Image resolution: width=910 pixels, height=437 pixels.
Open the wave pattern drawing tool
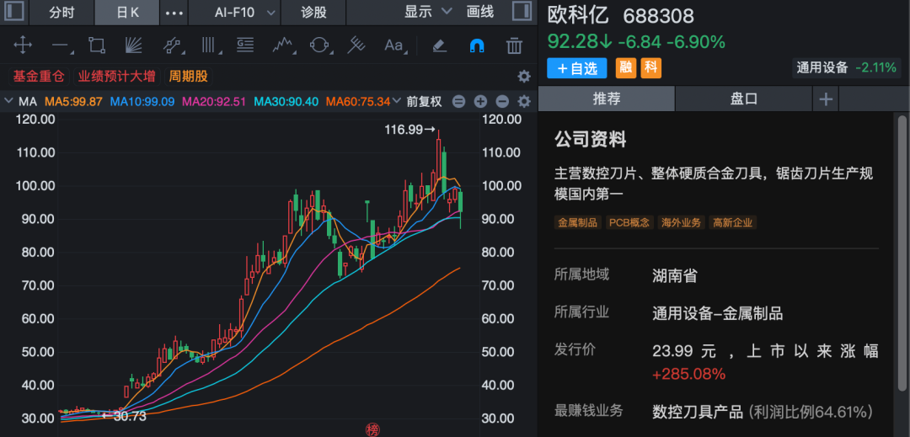[x=282, y=45]
